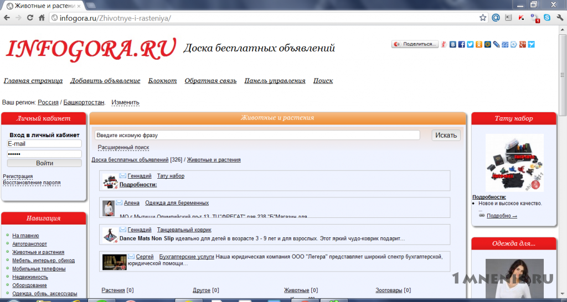
Task: Click the Skype extension icon
Action: click(x=547, y=17)
